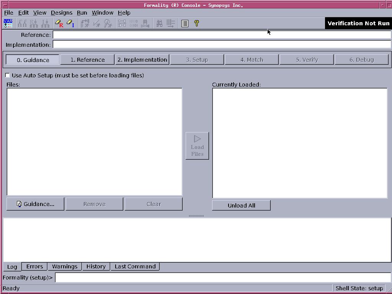This screenshot has height=294, width=392.
Task: Click the pane splitter grip handle
Action: click(196, 216)
